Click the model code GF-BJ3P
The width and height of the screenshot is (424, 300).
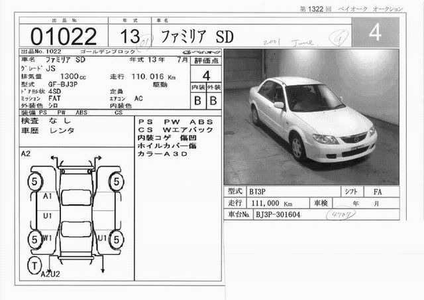tap(63, 84)
